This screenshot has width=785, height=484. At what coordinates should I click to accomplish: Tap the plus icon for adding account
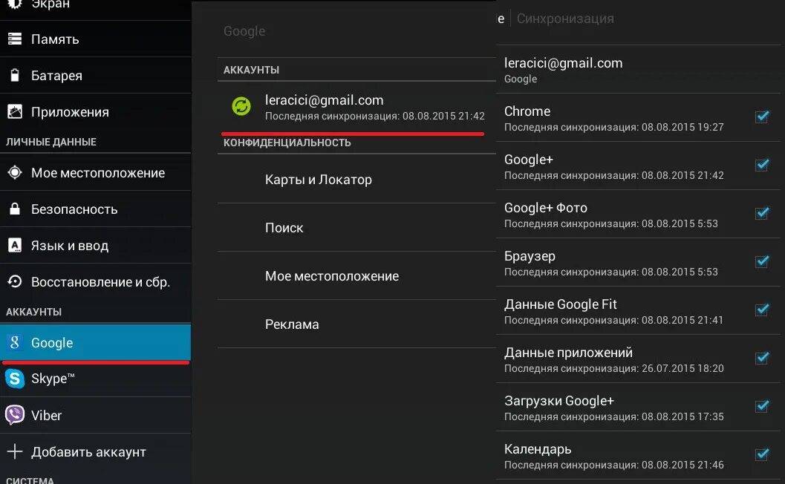[x=15, y=451]
